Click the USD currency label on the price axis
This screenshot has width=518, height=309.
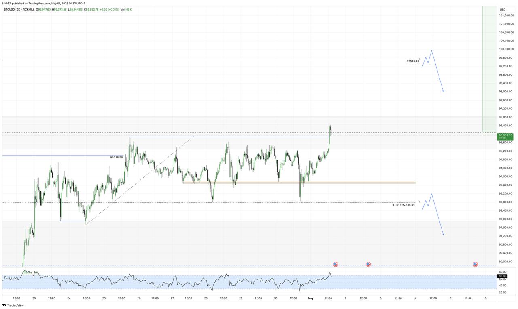pos(503,9)
